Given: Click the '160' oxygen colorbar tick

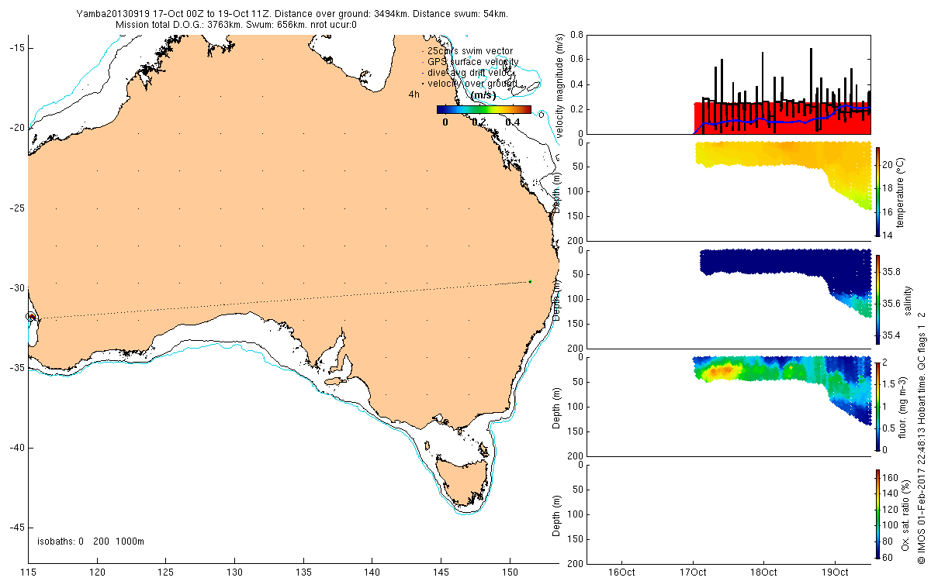Looking at the screenshot, I should pyautogui.click(x=891, y=476).
